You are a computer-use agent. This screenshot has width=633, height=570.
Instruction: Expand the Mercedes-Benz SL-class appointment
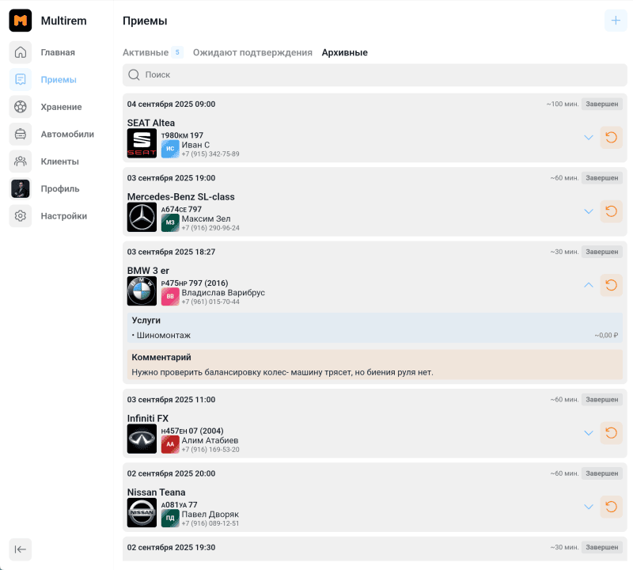pyautogui.click(x=588, y=211)
